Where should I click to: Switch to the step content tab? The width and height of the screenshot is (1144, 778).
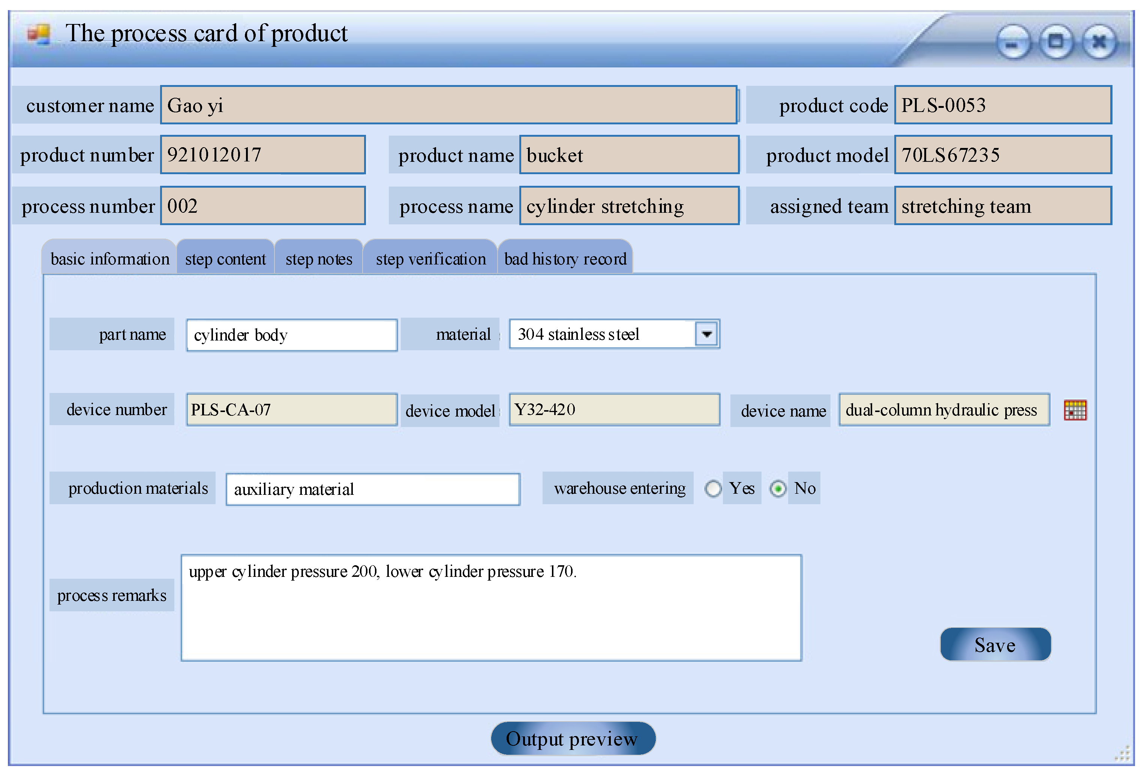tap(225, 259)
